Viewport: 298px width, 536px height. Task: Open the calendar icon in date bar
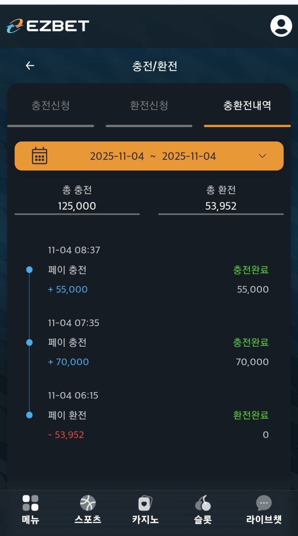pos(40,156)
